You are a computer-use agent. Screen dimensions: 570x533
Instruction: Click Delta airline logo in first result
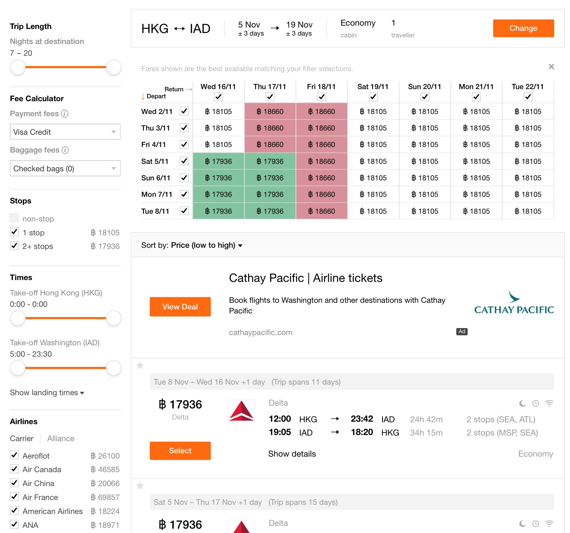click(242, 411)
